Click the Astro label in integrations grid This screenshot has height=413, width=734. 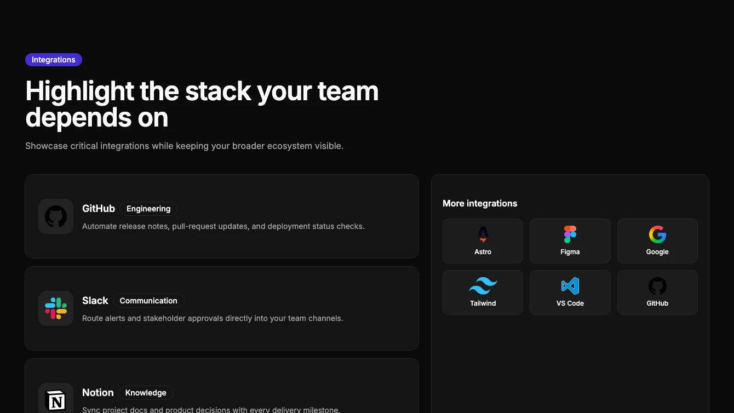[483, 252]
